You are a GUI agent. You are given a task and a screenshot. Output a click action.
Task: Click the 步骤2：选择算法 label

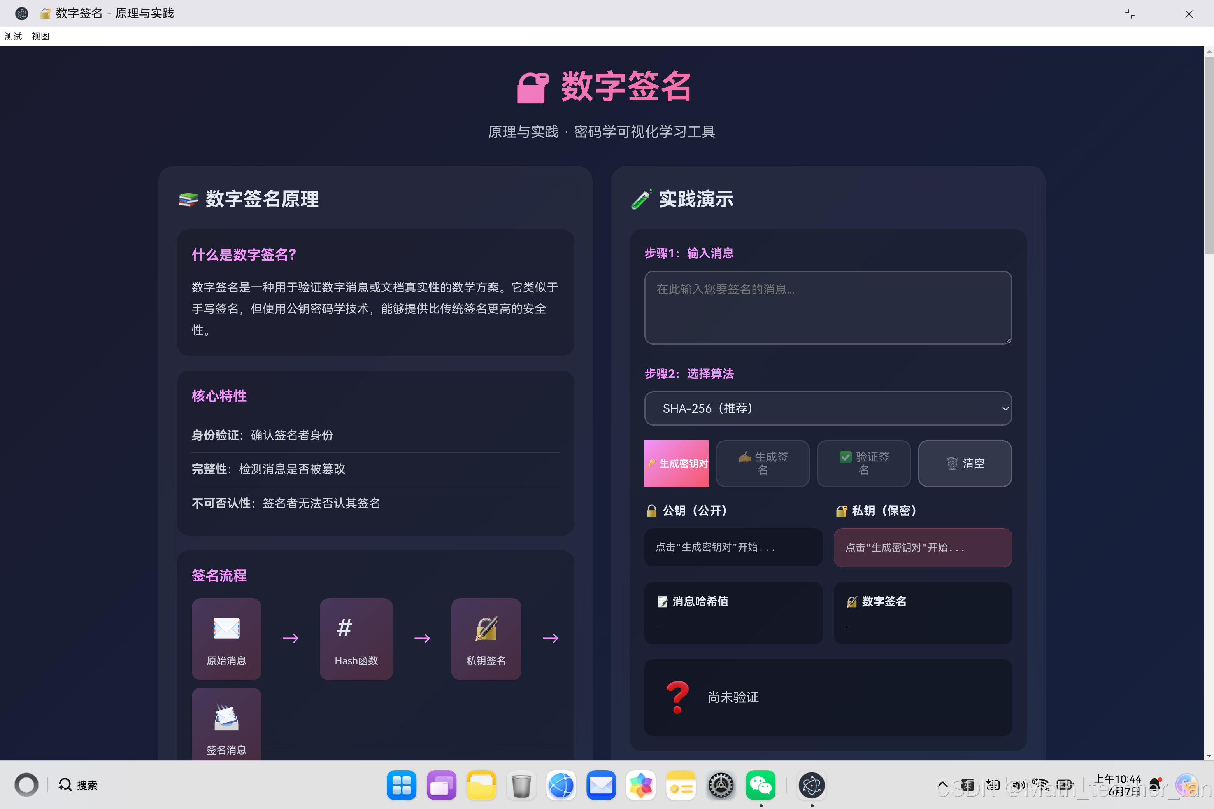coord(689,373)
